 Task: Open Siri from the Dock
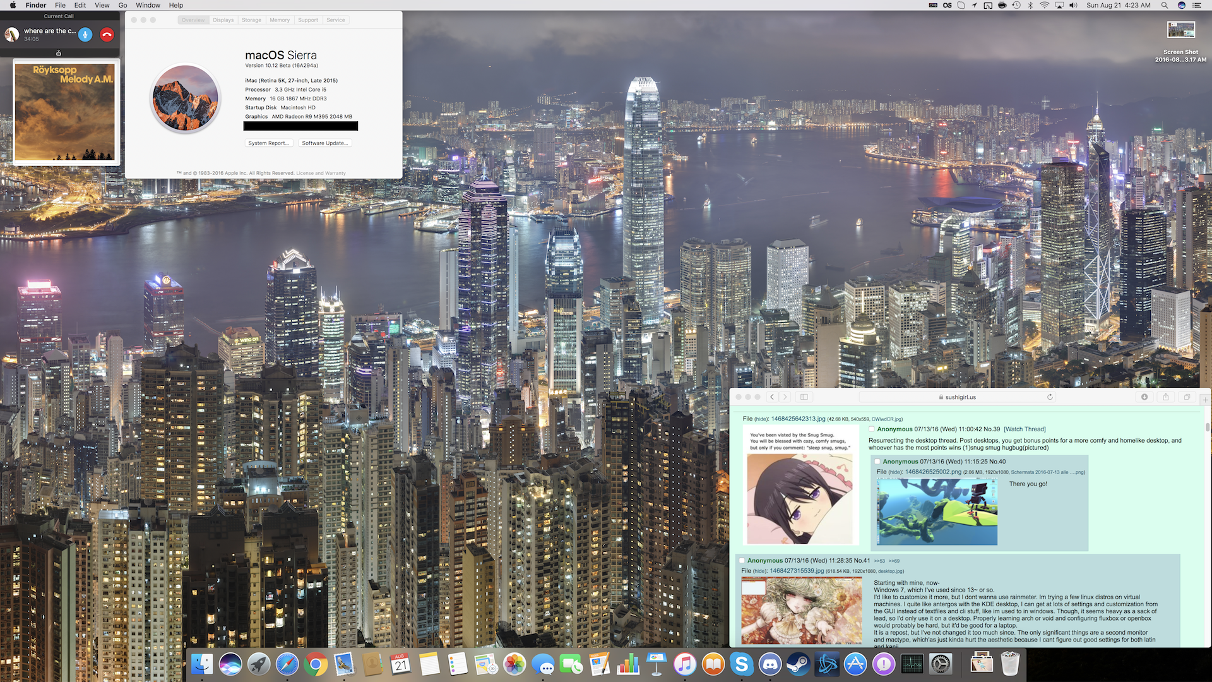(230, 664)
